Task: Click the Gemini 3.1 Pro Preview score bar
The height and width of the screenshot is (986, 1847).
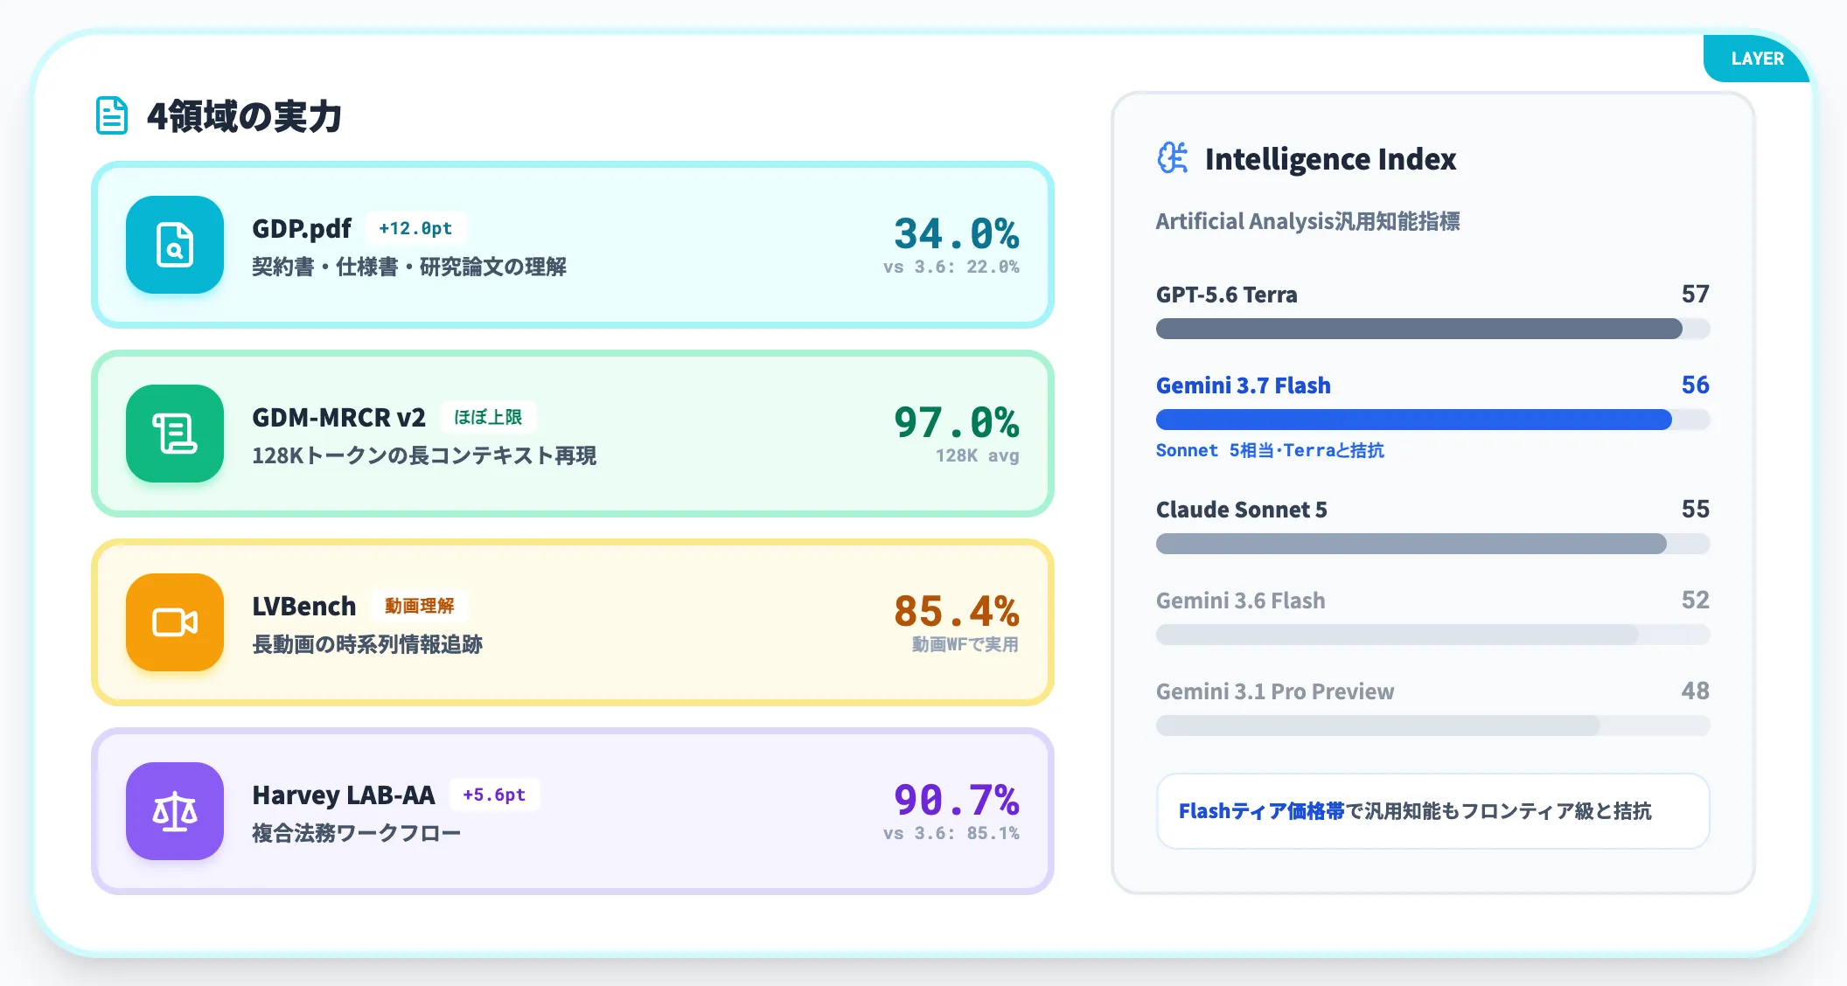Action: click(x=1432, y=726)
